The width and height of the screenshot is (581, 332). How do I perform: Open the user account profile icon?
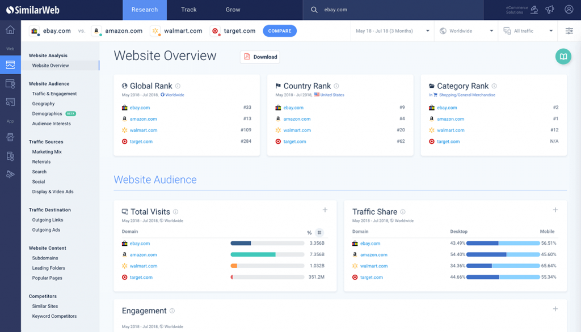(x=569, y=9)
